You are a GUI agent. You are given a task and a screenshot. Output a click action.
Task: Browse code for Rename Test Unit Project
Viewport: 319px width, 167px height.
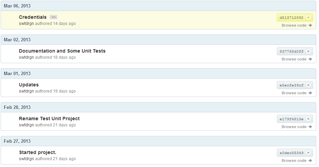(x=297, y=127)
